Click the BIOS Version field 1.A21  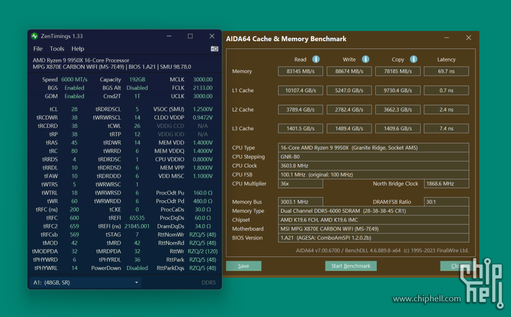[374, 238]
